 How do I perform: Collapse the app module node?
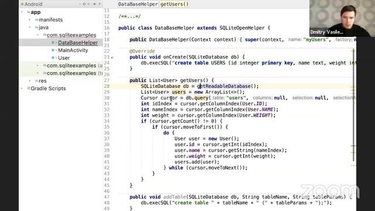pos(22,12)
